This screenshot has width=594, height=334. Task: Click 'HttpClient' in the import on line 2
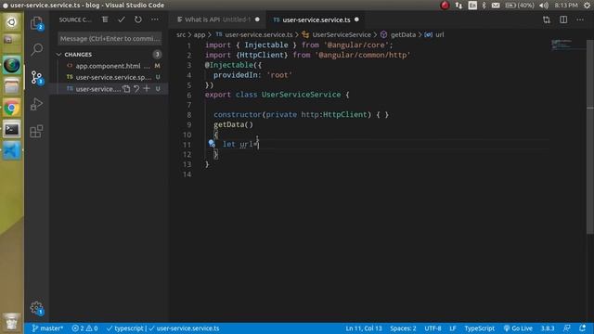[262, 55]
